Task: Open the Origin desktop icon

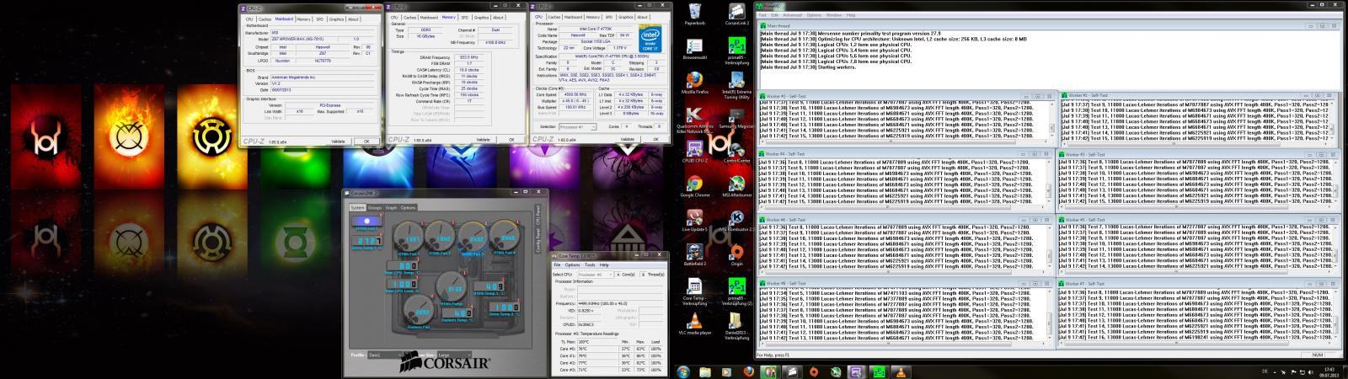Action: click(736, 254)
